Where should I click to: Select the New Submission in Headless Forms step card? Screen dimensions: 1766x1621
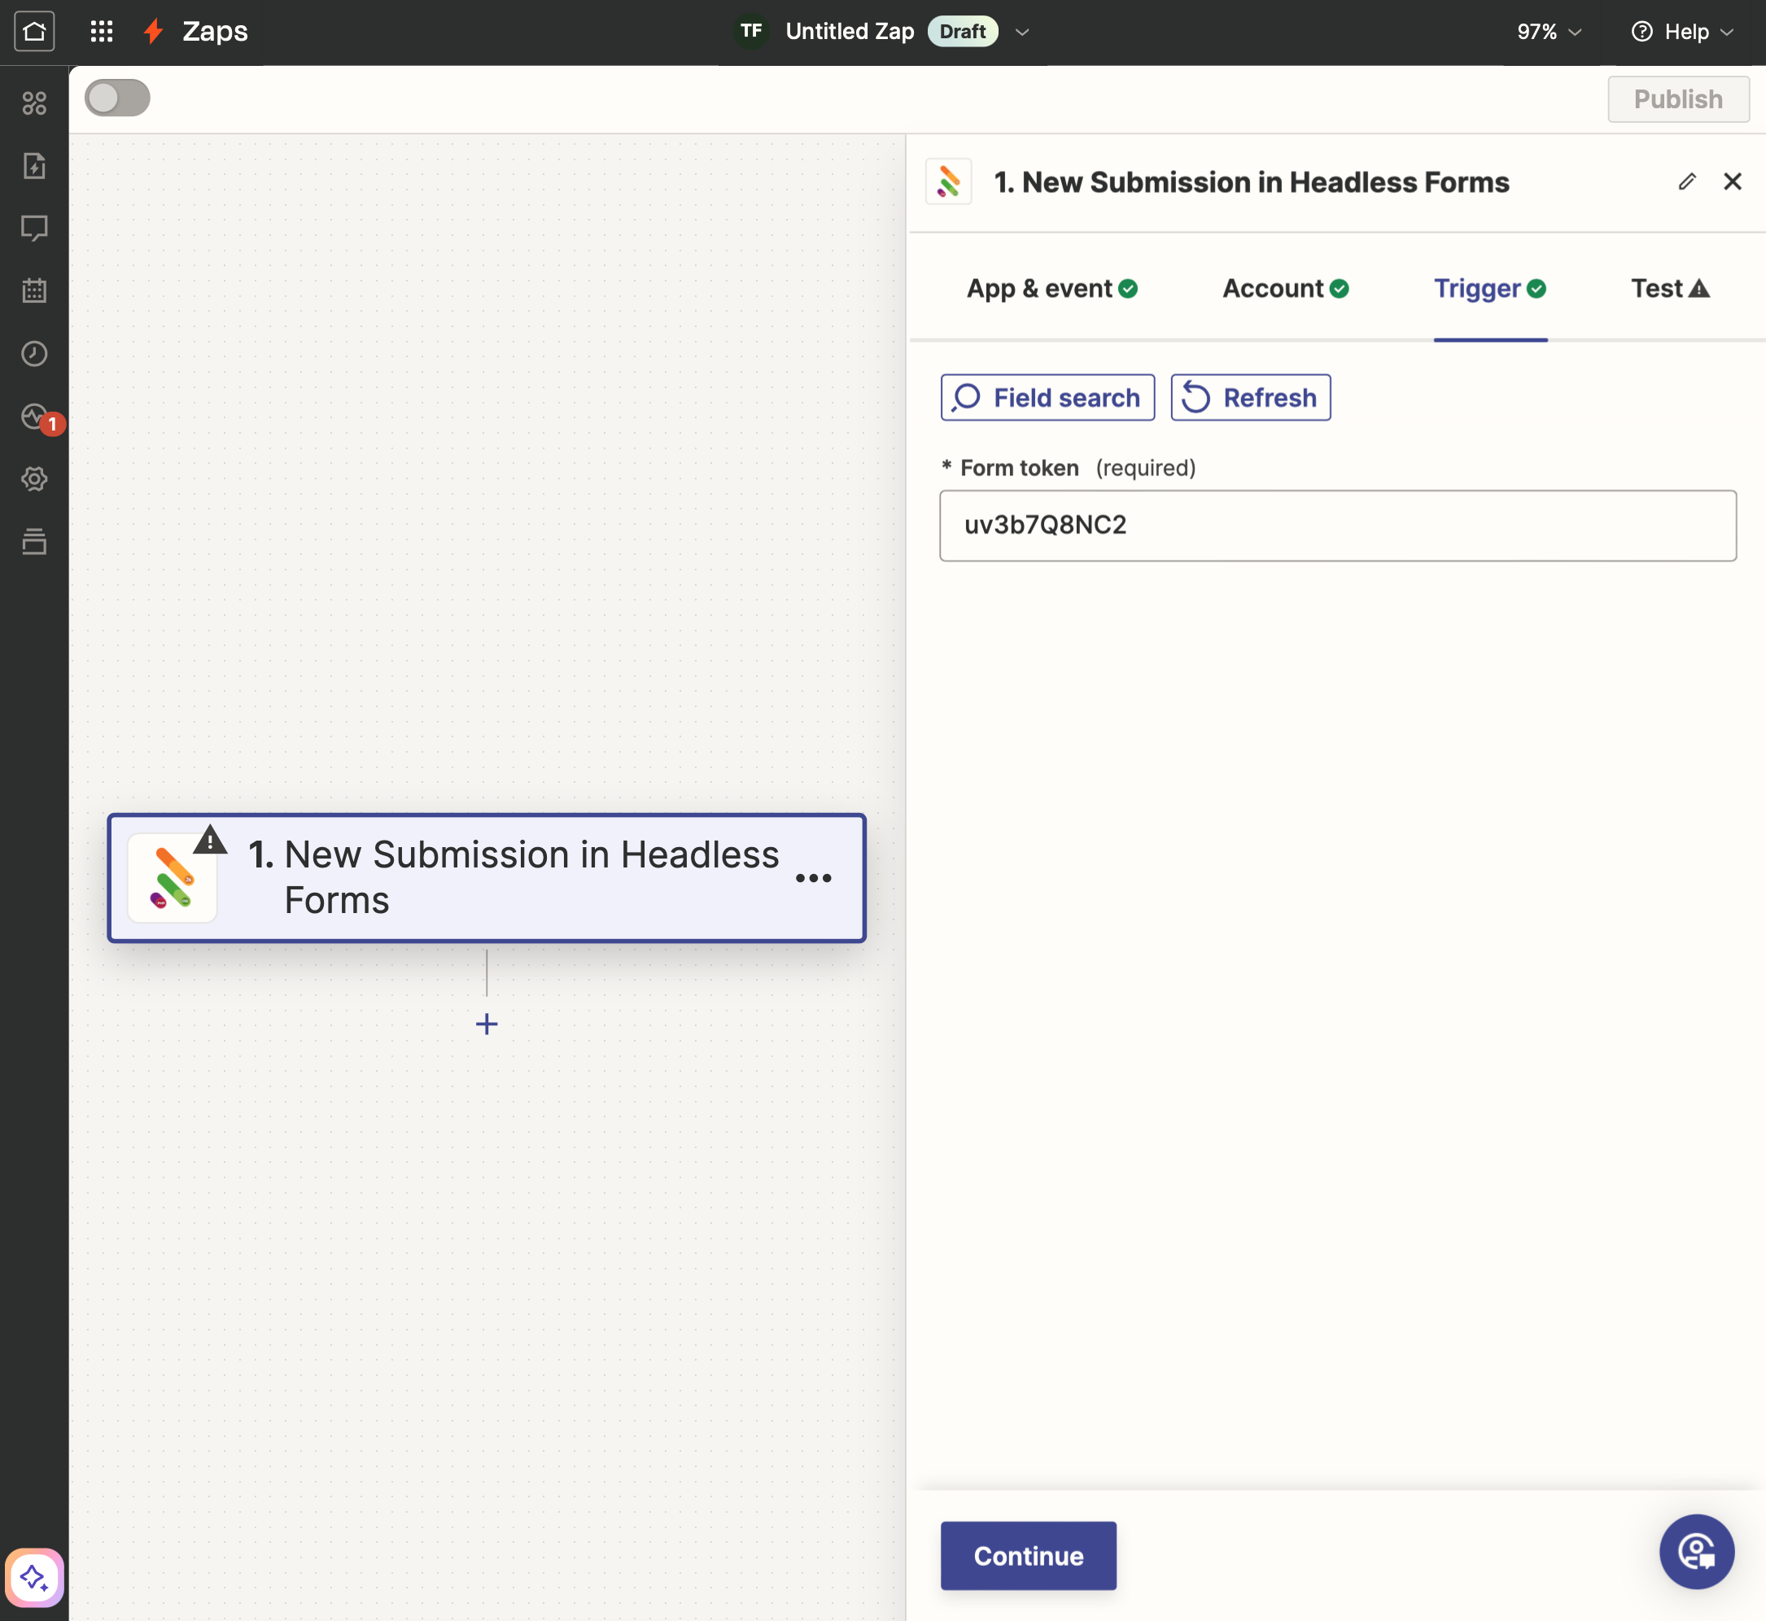coord(487,878)
